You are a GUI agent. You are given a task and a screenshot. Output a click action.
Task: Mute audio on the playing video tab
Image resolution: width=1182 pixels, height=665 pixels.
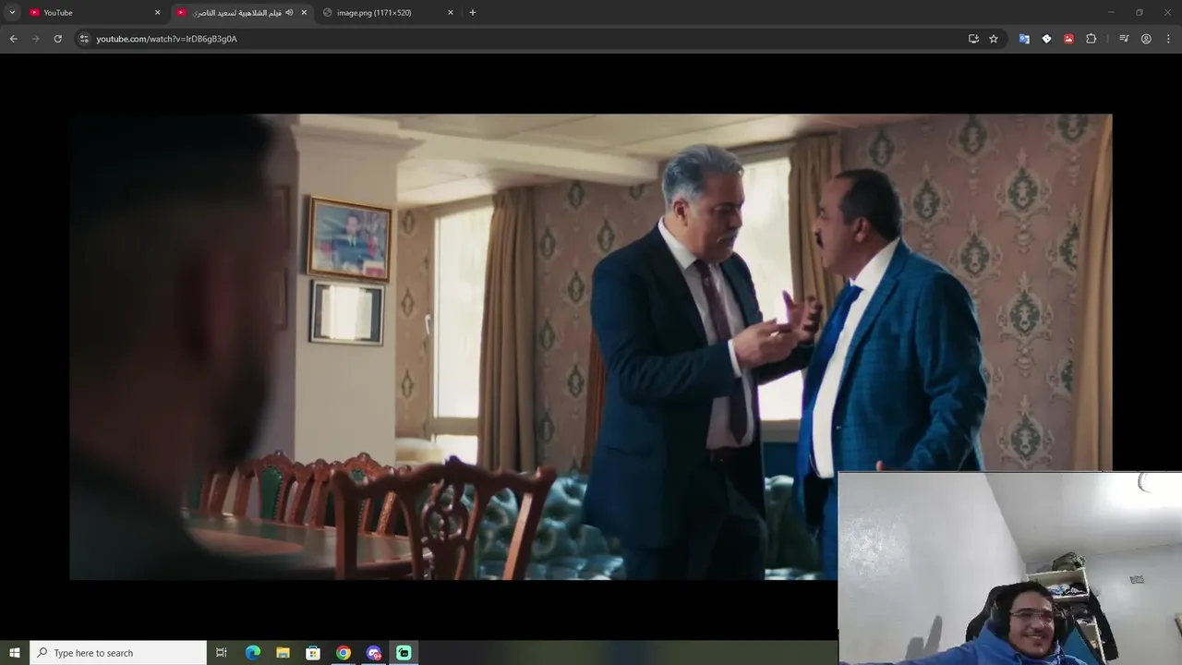289,12
